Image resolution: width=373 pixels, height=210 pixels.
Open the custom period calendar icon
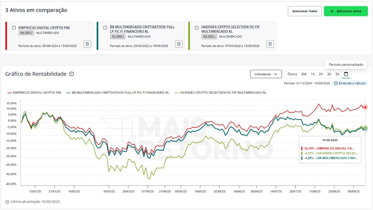(x=346, y=74)
